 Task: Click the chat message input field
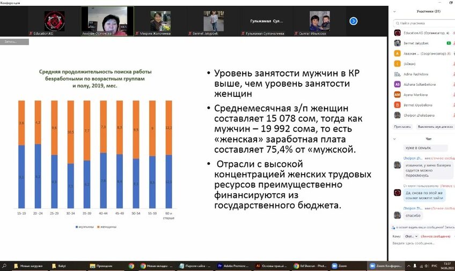click(x=421, y=243)
